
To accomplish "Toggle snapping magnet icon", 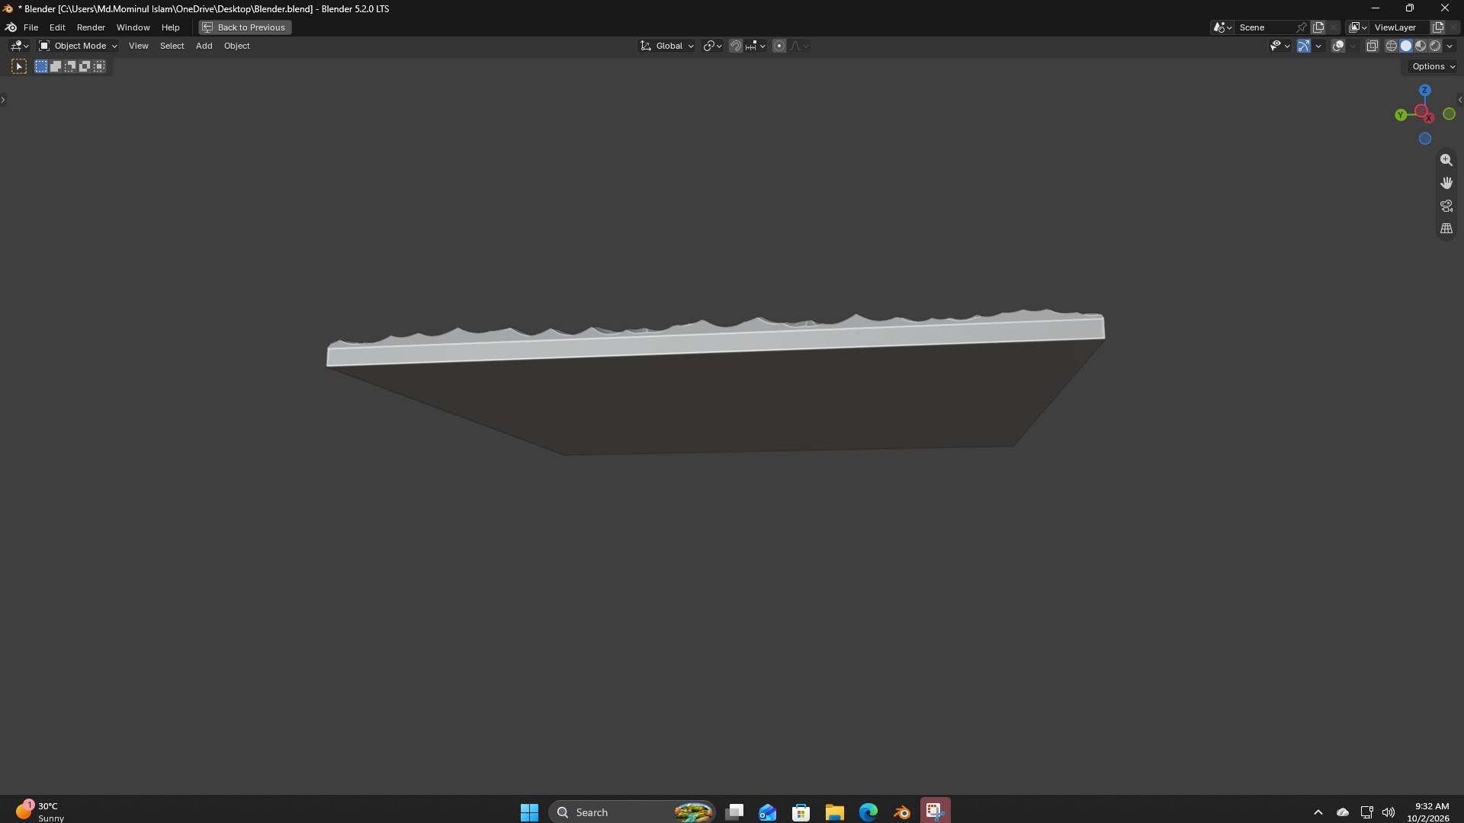I will [x=735, y=46].
